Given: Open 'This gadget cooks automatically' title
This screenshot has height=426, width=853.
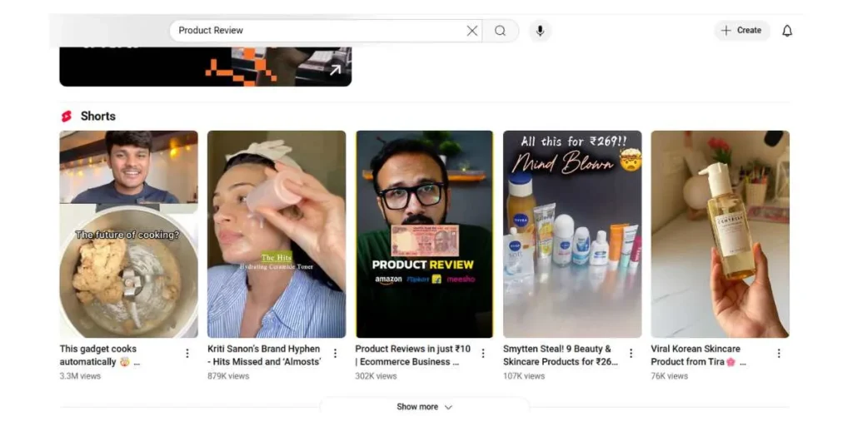Looking at the screenshot, I should coord(100,355).
